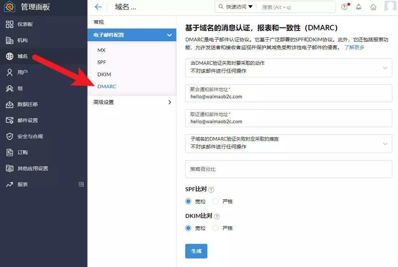
Task: Select the SPF menu item
Action: 102,62
